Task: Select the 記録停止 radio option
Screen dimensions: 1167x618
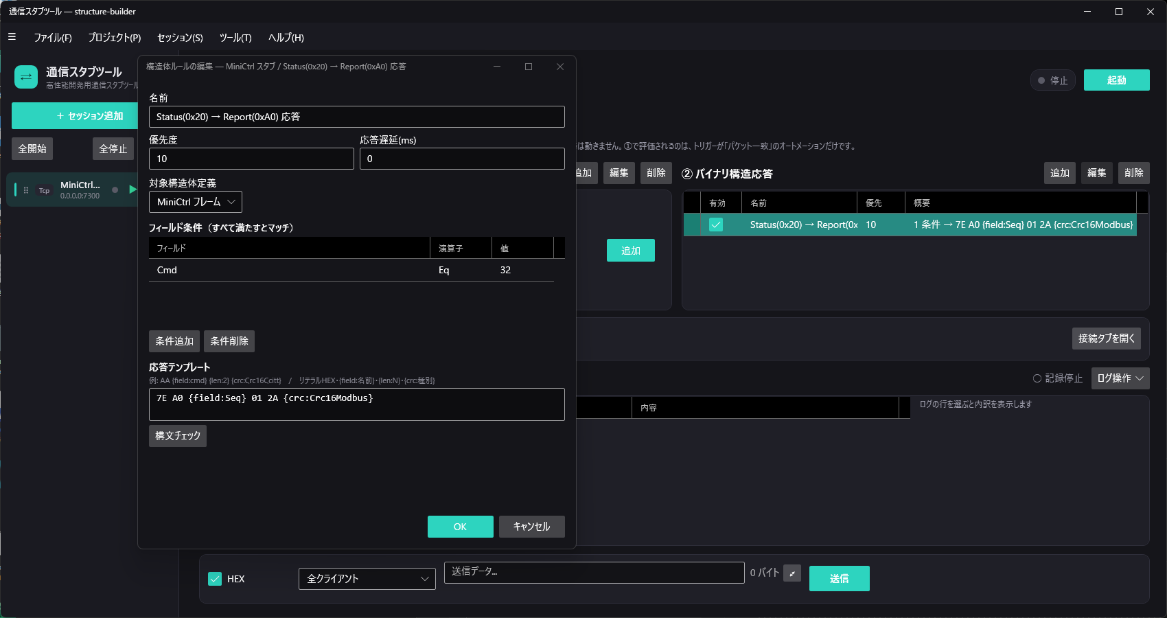Action: pyautogui.click(x=1037, y=378)
